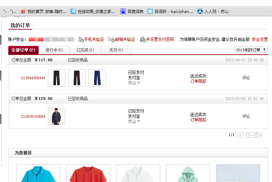Click the 我的订单 heading
The width and height of the screenshot is (272, 182).
pyautogui.click(x=20, y=25)
